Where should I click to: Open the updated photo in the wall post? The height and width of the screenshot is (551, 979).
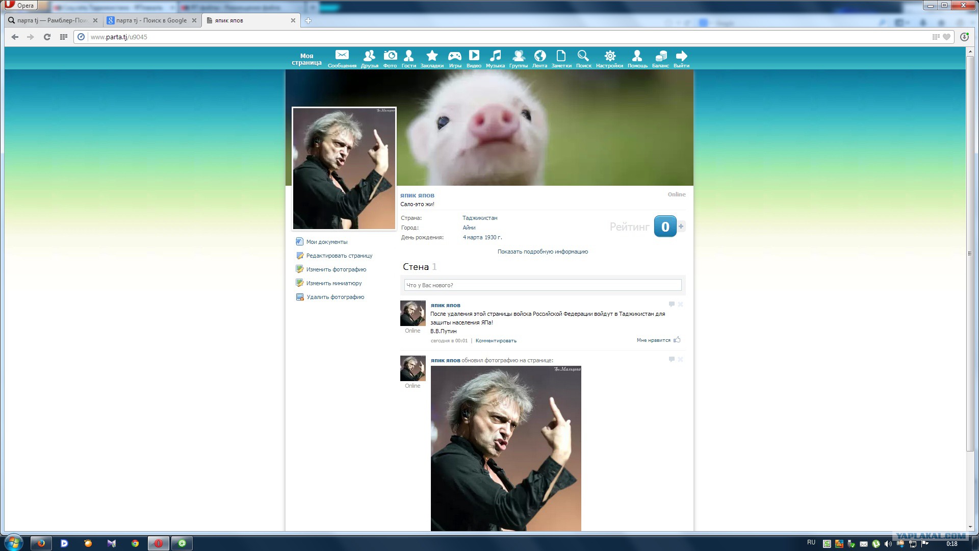[x=506, y=448]
